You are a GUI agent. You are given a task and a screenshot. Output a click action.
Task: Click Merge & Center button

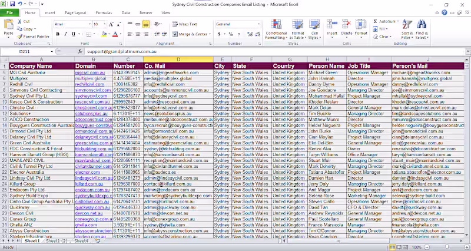190,34
